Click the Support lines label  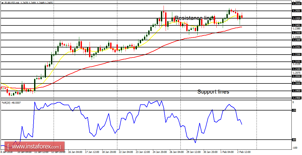[213, 92]
